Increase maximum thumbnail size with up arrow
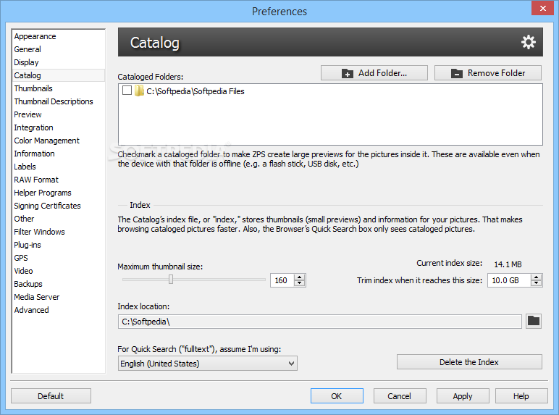The image size is (559, 415). 300,277
